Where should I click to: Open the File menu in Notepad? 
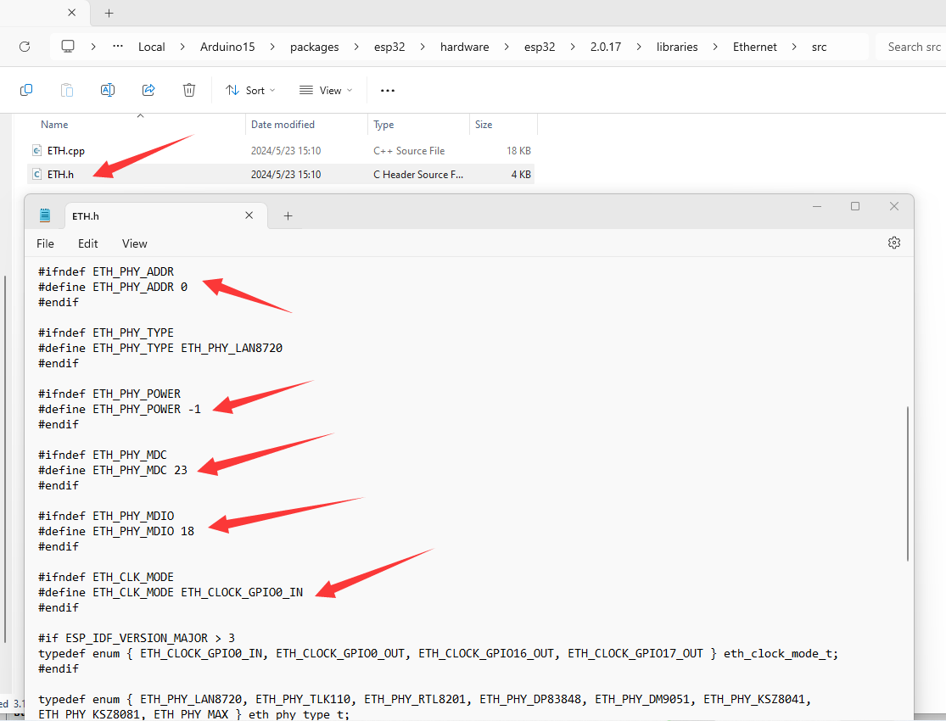[x=45, y=243]
